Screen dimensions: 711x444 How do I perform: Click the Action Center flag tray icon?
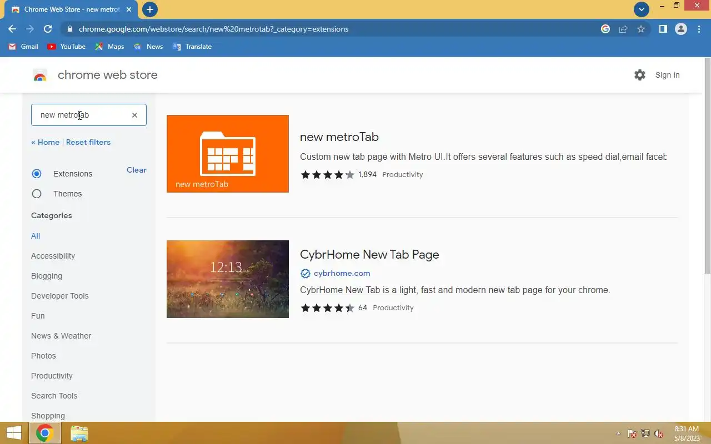tap(632, 433)
